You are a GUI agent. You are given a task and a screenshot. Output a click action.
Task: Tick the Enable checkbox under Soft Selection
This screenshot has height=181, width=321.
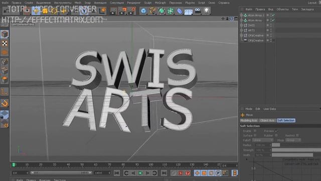click(x=255, y=131)
